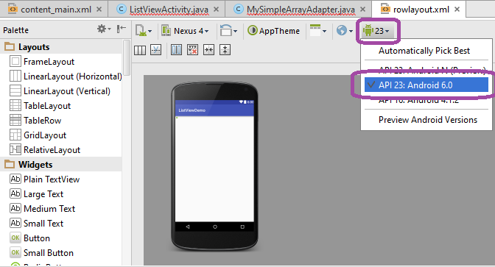
Task: Select the rowlayout.xml tab
Action: (421, 10)
